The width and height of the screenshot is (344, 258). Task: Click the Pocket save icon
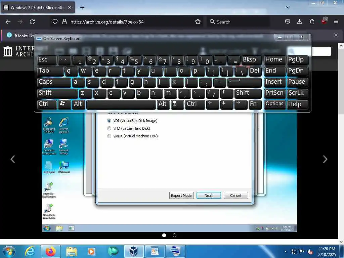(288, 22)
